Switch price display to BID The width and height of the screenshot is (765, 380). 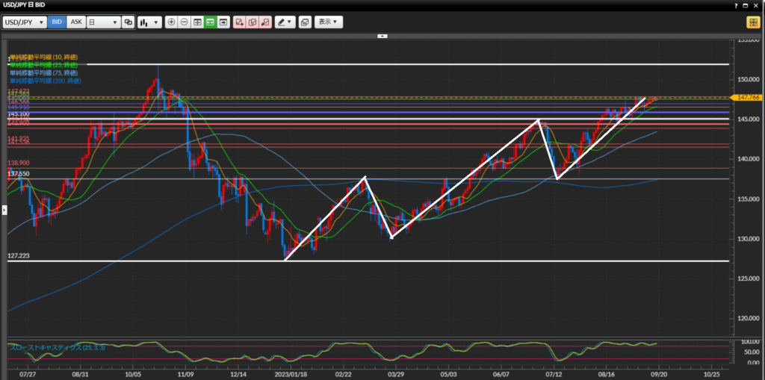tap(57, 22)
